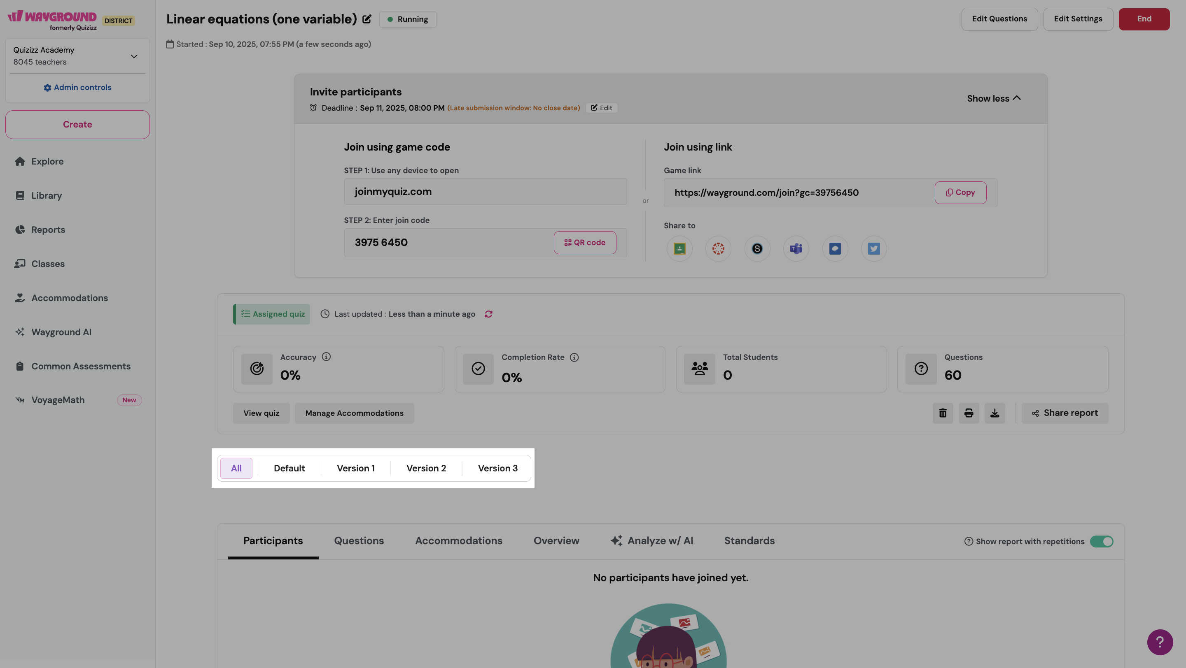The width and height of the screenshot is (1186, 668).
Task: Open the Analyze w/ AI tab
Action: coord(651,540)
